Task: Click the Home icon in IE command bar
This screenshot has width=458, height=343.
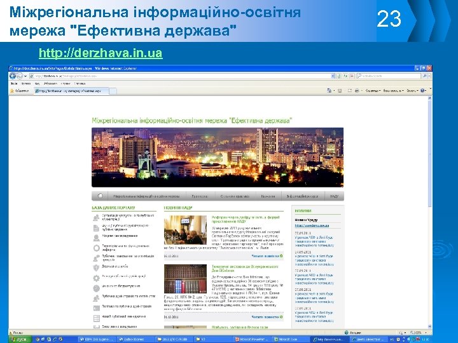Action: pyautogui.click(x=330, y=91)
